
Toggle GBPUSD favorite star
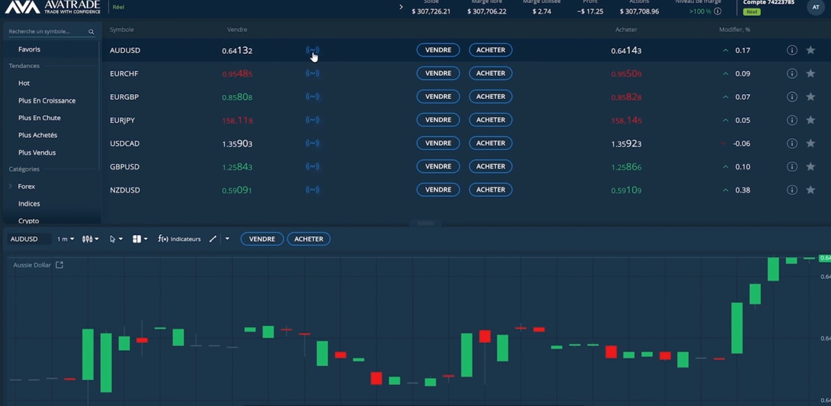tap(811, 167)
